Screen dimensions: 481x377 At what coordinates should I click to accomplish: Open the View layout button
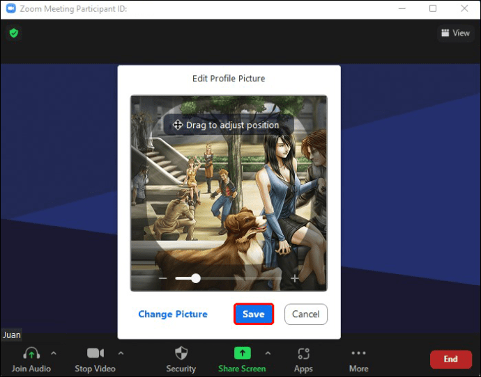(455, 33)
